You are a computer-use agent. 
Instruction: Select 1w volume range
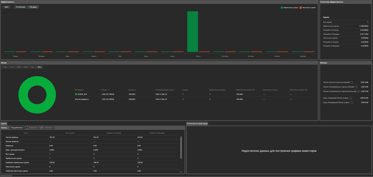click(5, 67)
